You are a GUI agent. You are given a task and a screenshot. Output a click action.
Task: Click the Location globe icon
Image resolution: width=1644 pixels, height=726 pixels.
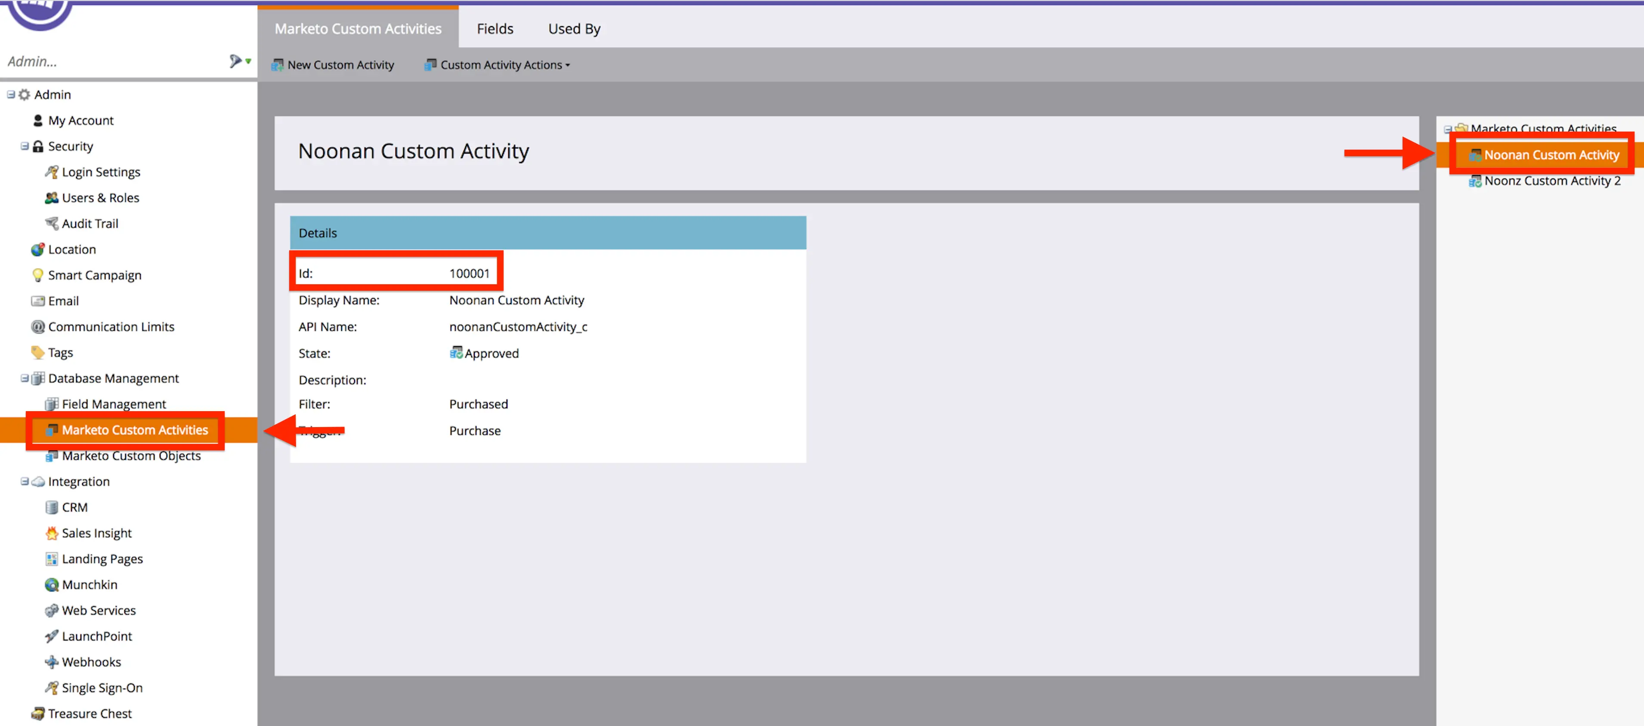37,249
